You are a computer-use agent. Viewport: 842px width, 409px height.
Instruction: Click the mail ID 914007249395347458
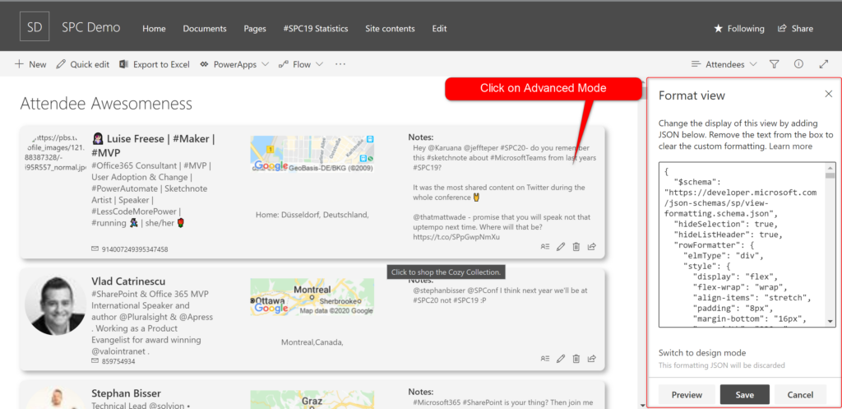[x=134, y=249]
